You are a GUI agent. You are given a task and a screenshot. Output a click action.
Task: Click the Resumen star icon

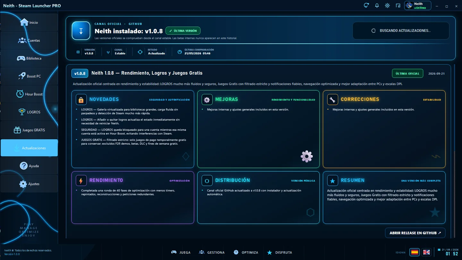pyautogui.click(x=332, y=180)
